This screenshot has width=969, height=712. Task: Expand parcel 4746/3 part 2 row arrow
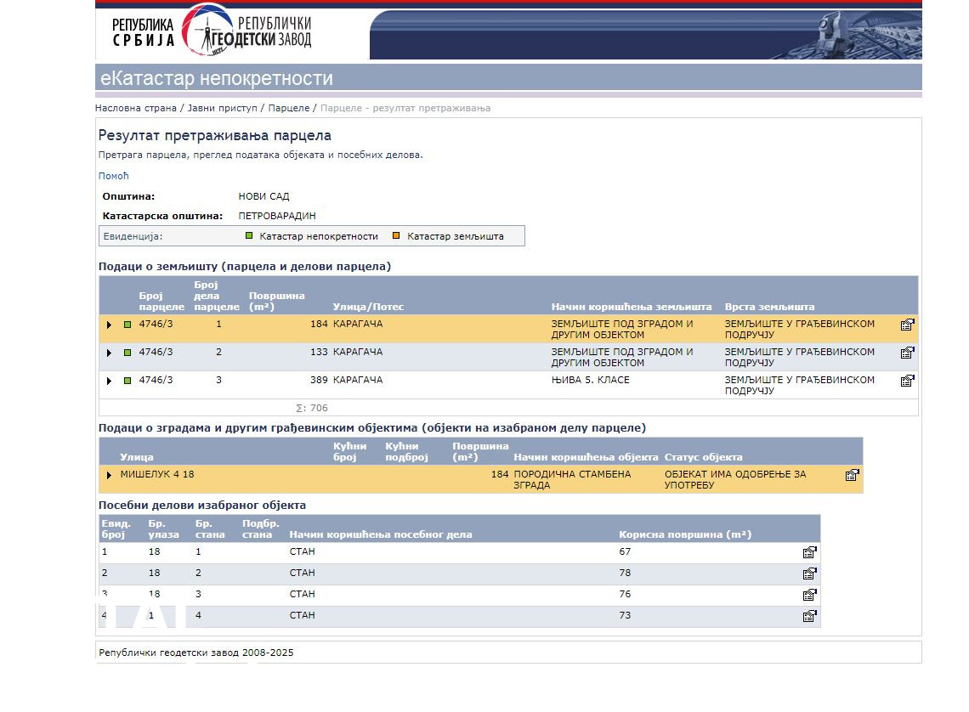pyautogui.click(x=109, y=353)
